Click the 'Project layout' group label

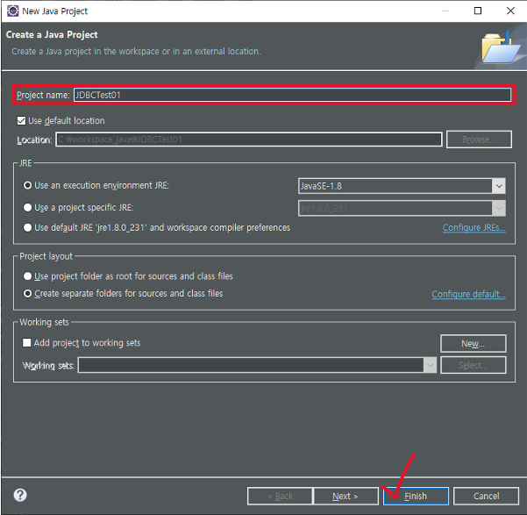46,256
